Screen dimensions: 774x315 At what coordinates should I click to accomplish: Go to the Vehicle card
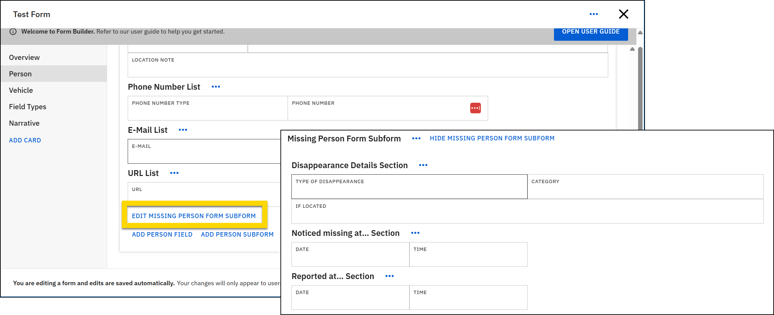(21, 90)
